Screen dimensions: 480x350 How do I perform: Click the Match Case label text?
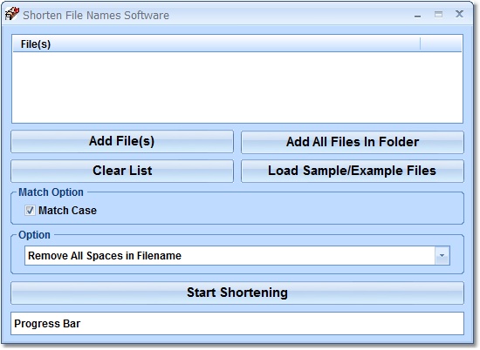click(68, 211)
